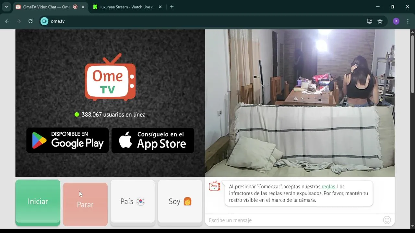Click the recording indicator on OmeTV tab
Screen dimensions: 415x233
coord(75,7)
